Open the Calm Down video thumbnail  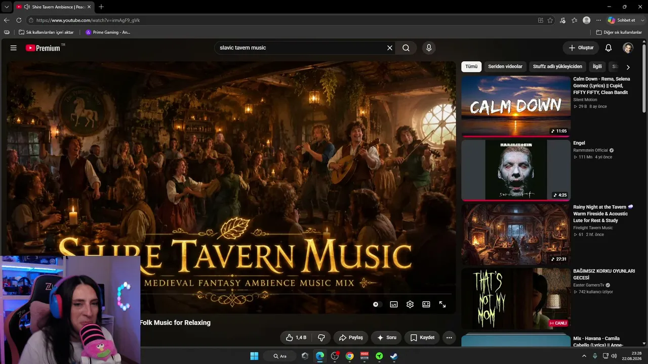pos(516,106)
